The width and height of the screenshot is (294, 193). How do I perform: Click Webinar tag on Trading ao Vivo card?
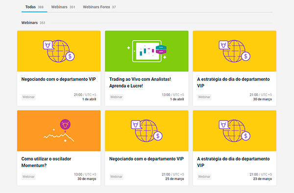[116, 97]
